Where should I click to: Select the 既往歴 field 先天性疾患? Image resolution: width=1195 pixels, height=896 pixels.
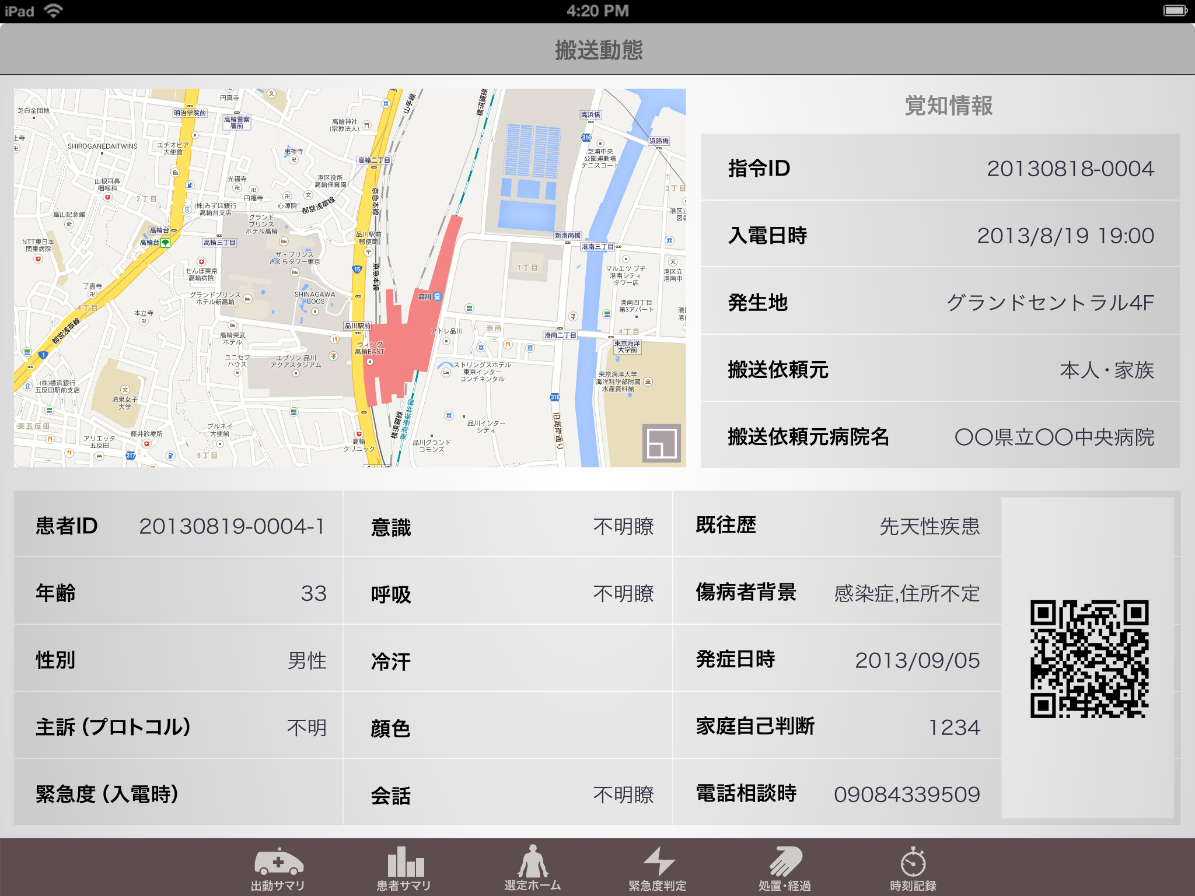929,526
